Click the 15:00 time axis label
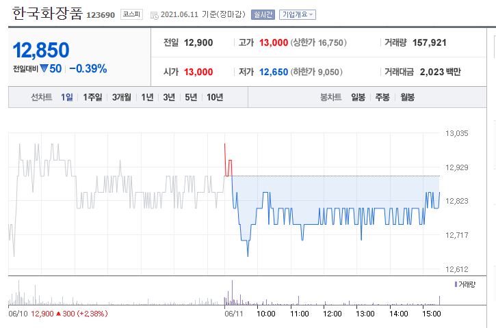The width and height of the screenshot is (496, 328). click(x=432, y=314)
